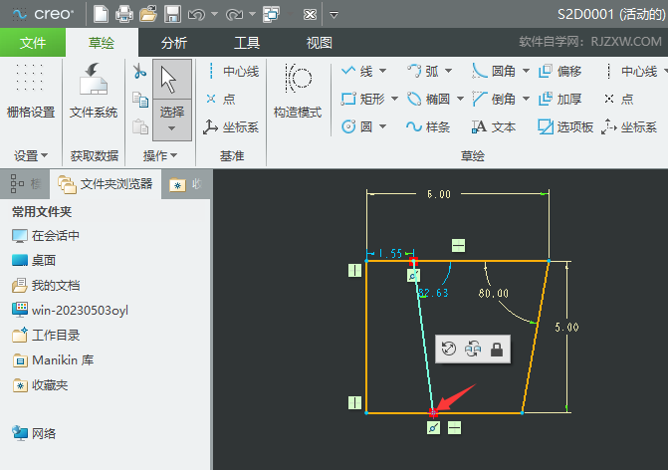The width and height of the screenshot is (668, 470).
Task: Open the 文件 menu
Action: (x=33, y=43)
